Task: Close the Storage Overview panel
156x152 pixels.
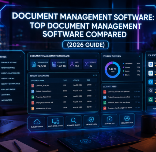Action: 139,56
